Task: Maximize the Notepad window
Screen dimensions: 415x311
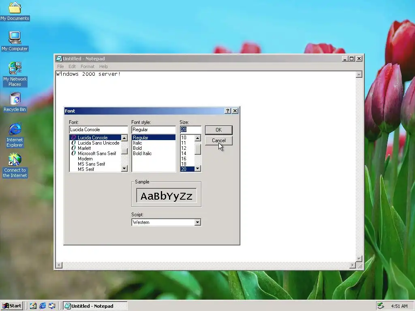Action: (351, 59)
